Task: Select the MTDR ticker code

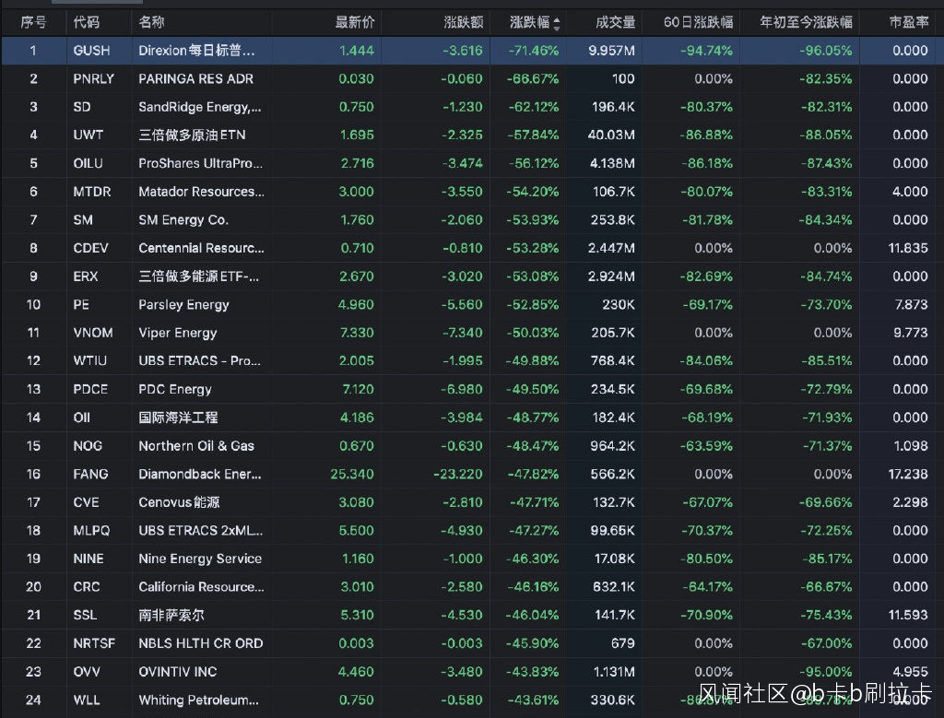Action: [92, 192]
